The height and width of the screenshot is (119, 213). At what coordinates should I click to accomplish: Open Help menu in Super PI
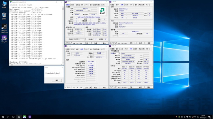[x=29, y=5]
